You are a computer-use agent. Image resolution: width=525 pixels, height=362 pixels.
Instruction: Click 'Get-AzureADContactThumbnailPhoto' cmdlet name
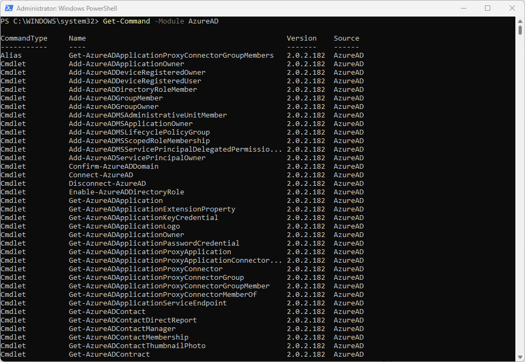tap(137, 345)
